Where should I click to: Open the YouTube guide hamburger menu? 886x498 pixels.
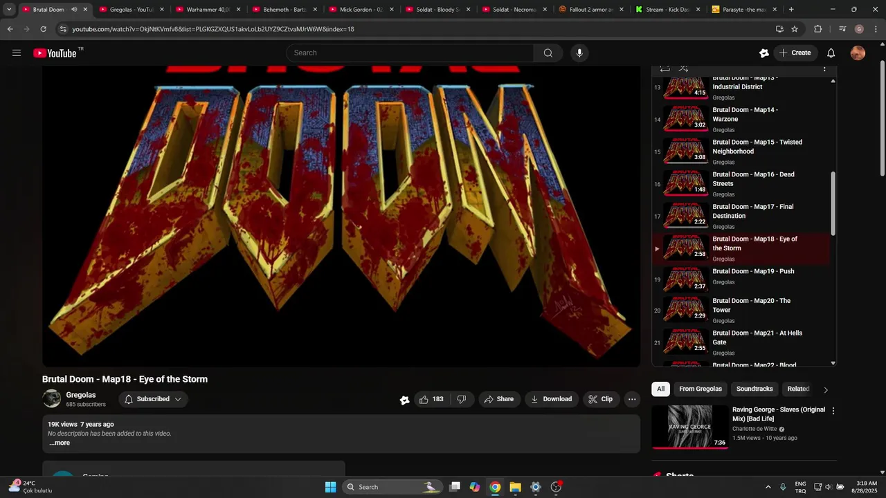coord(17,53)
